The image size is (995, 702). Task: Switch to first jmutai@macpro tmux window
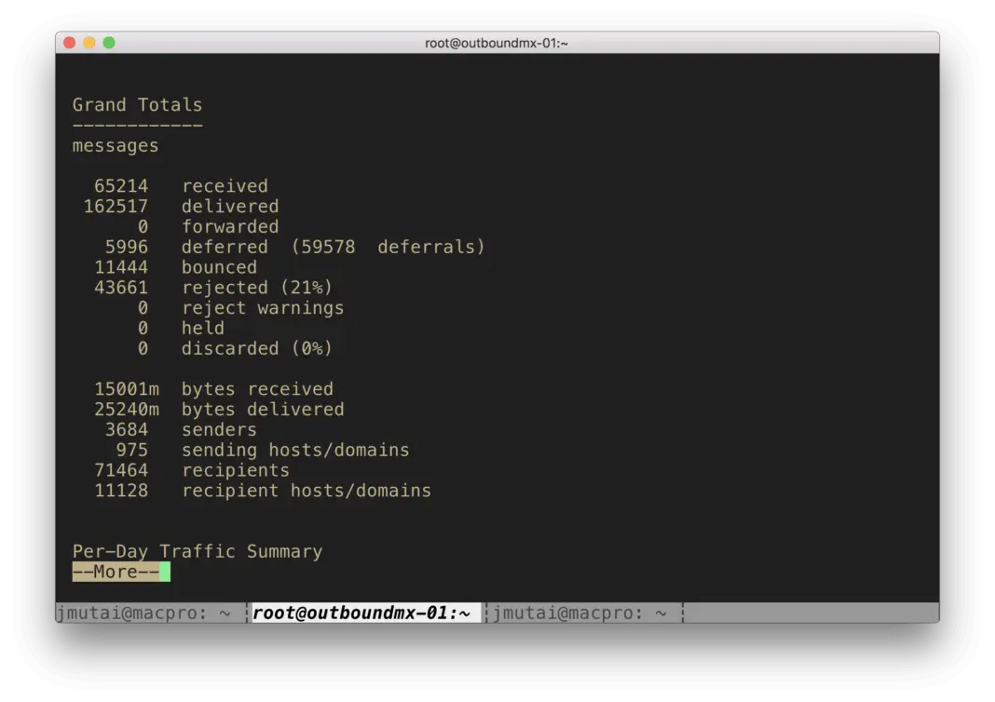[x=144, y=614]
